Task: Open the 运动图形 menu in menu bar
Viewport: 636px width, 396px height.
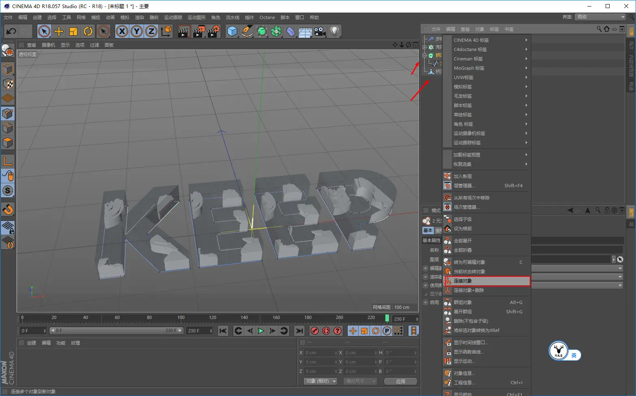Action: pyautogui.click(x=196, y=17)
